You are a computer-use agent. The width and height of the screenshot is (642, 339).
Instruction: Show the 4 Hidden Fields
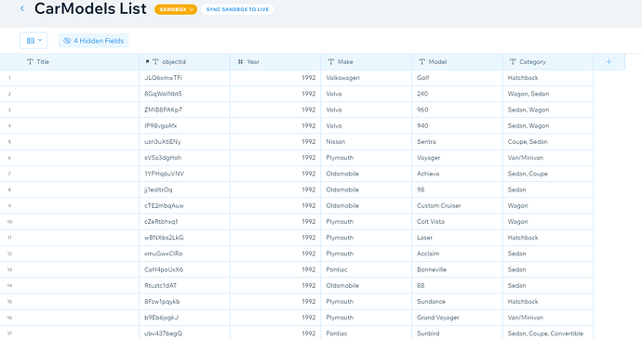[94, 41]
